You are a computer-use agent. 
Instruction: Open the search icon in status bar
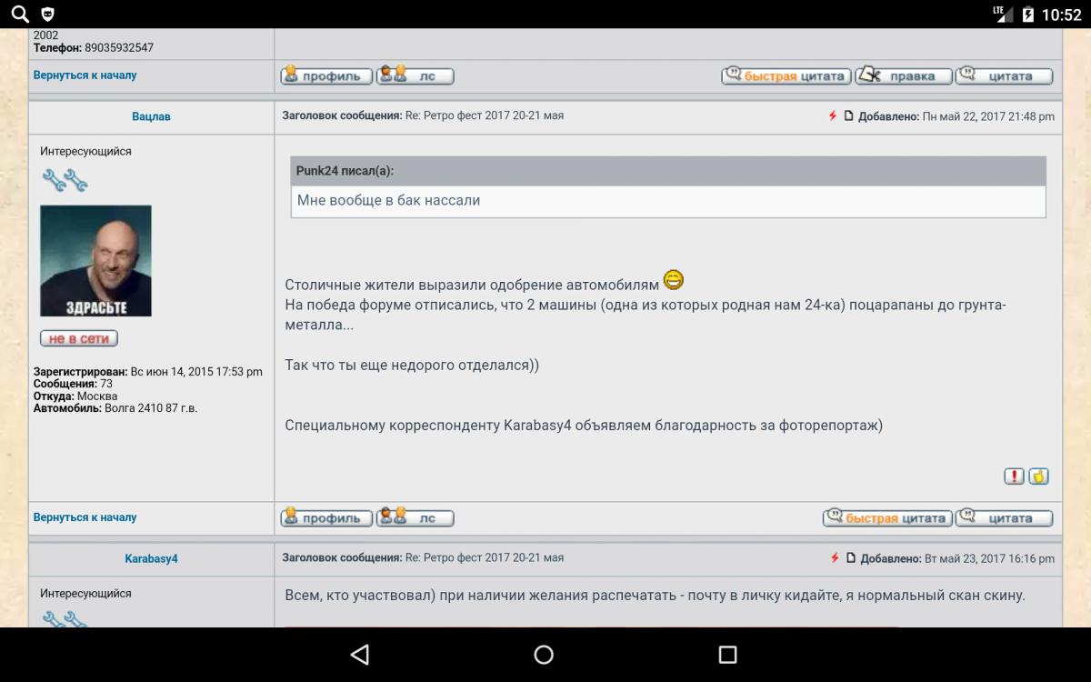click(20, 14)
